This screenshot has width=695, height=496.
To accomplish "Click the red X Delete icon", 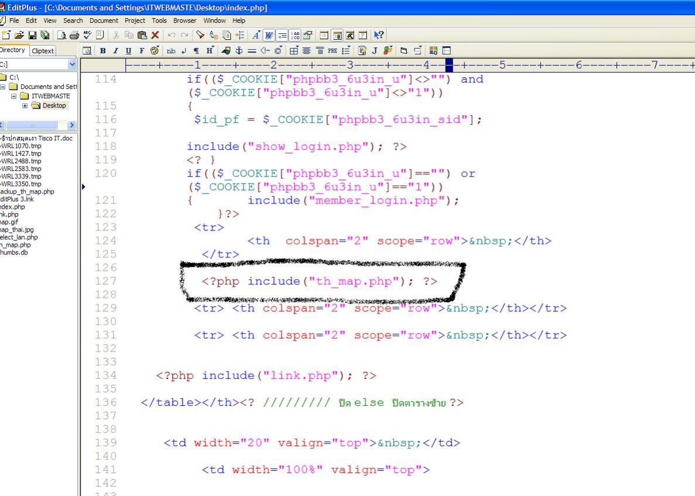I will pos(155,35).
